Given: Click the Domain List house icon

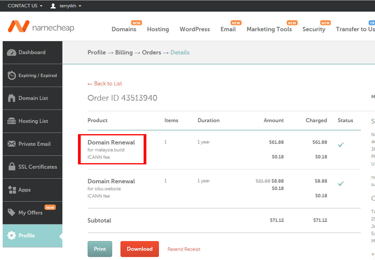Looking at the screenshot, I should coord(12,98).
